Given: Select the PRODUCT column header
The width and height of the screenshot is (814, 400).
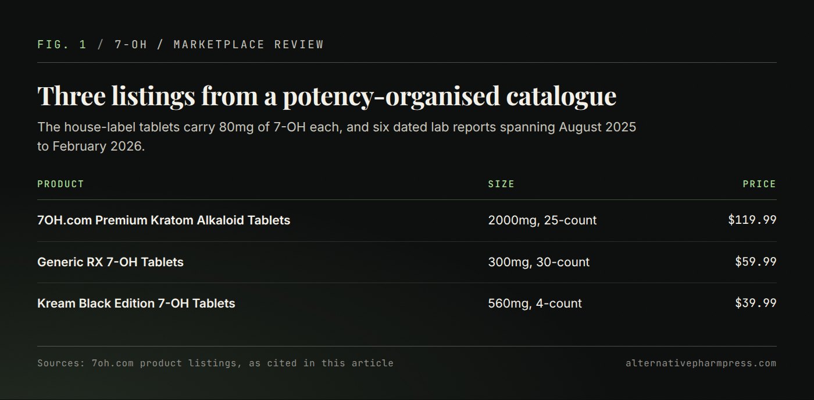Looking at the screenshot, I should (60, 184).
